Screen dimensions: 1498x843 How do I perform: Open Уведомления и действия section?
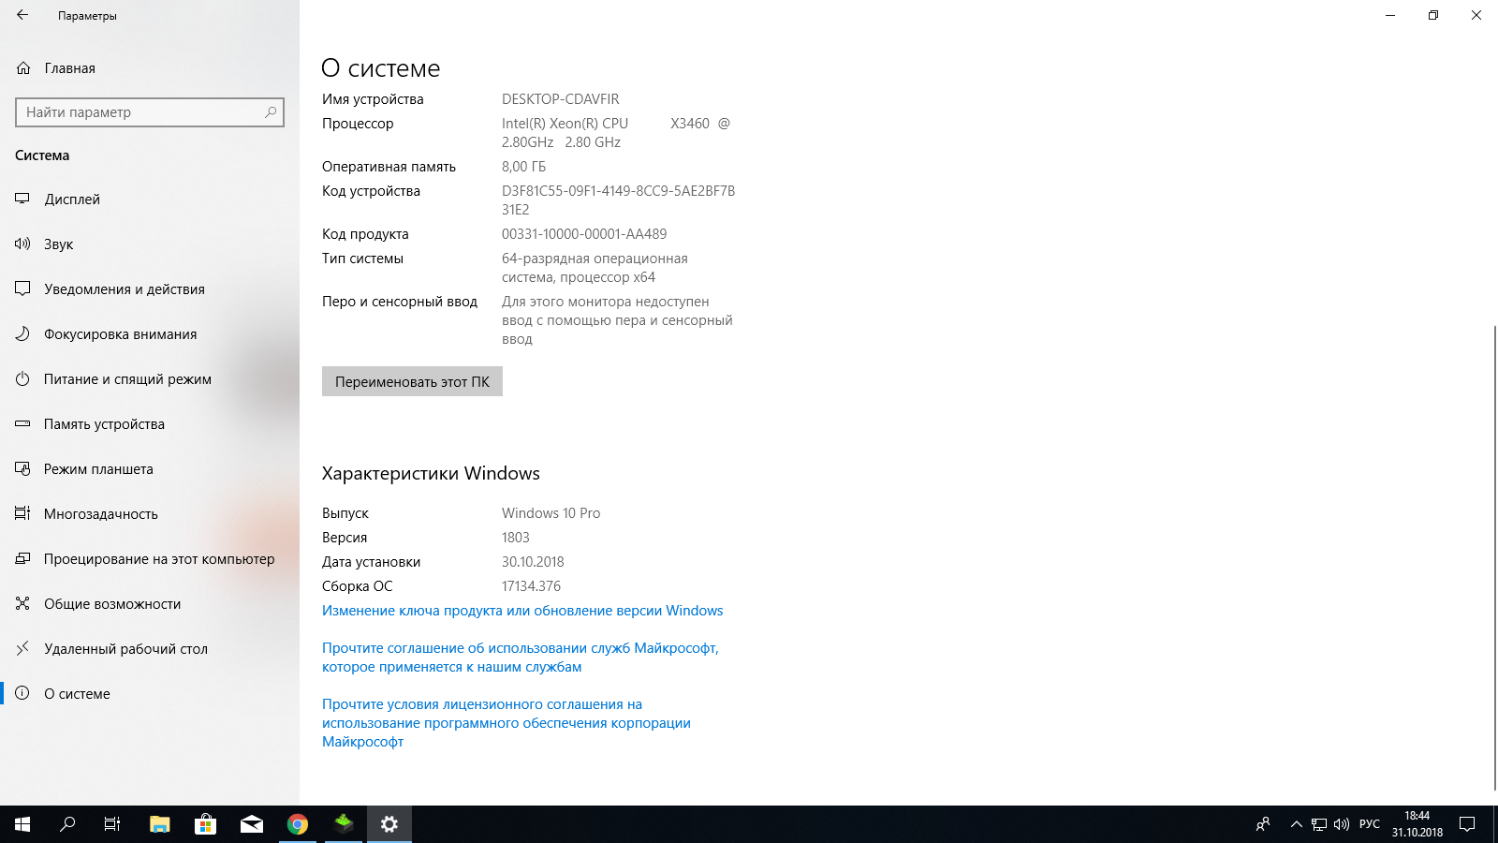point(124,289)
